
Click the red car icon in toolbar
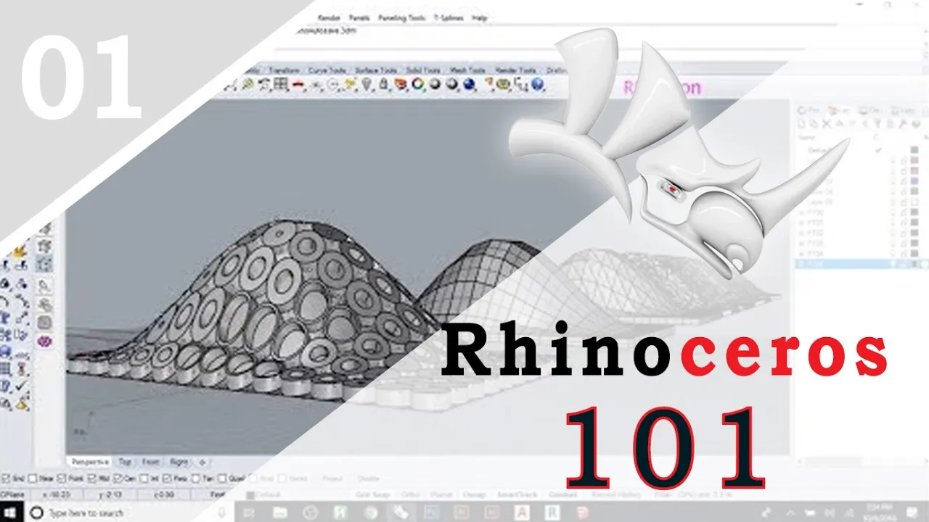[299, 85]
